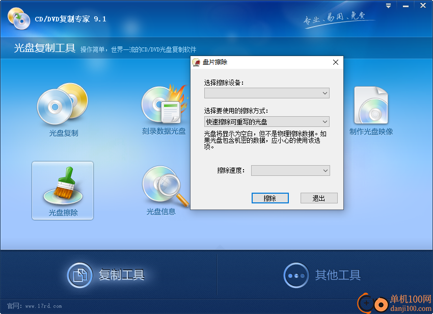Click the 退出 exit button
Viewport: 433px width, 314px height.
319,198
